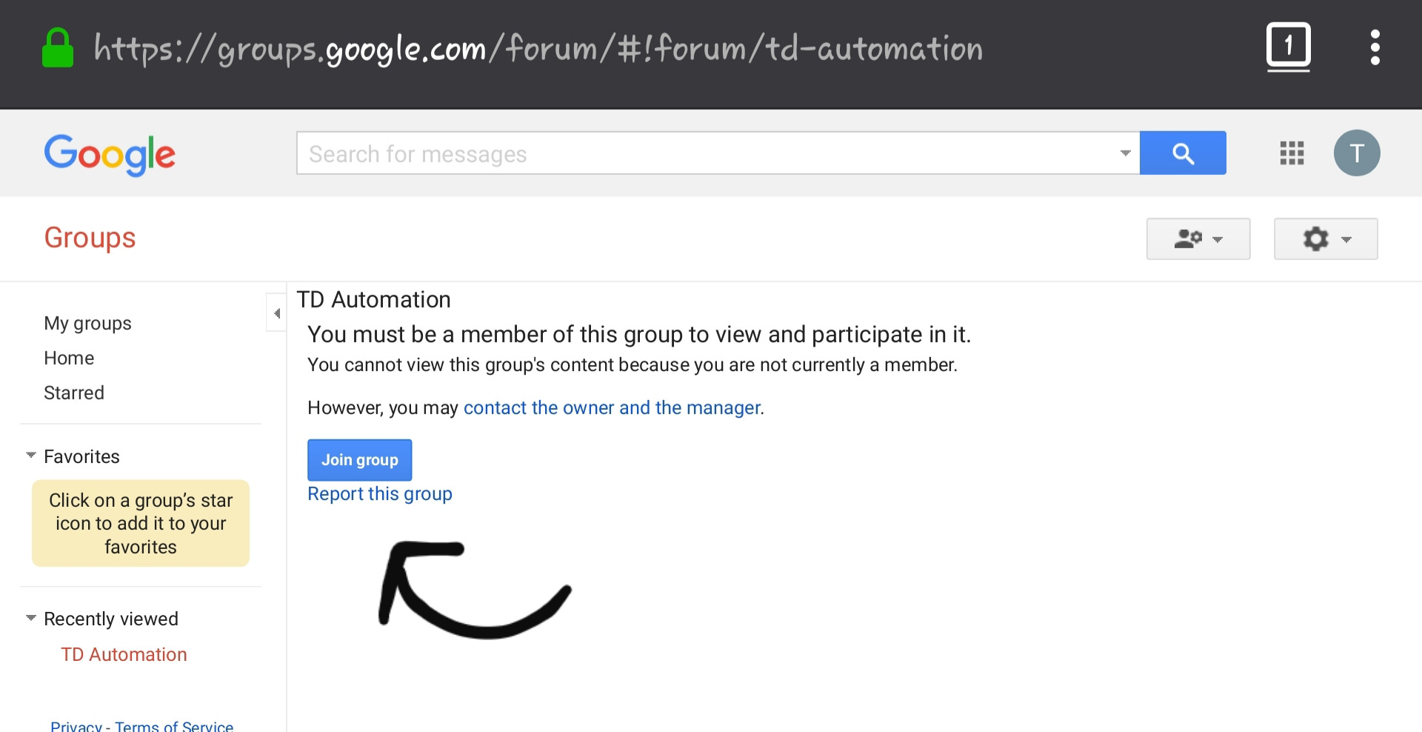Click the blue search magnifier button

[1182, 153]
